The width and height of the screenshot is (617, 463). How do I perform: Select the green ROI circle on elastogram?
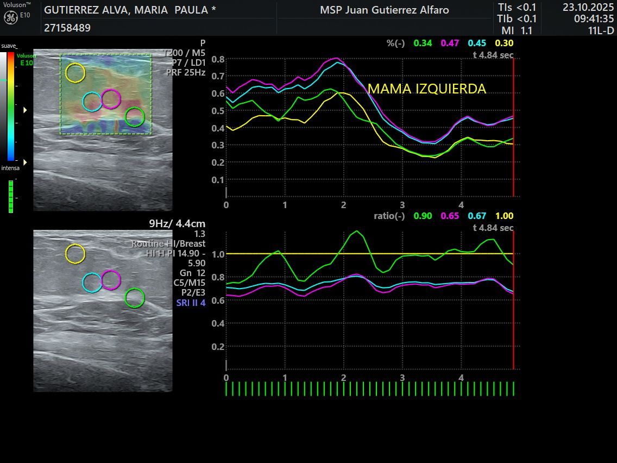[x=135, y=117]
